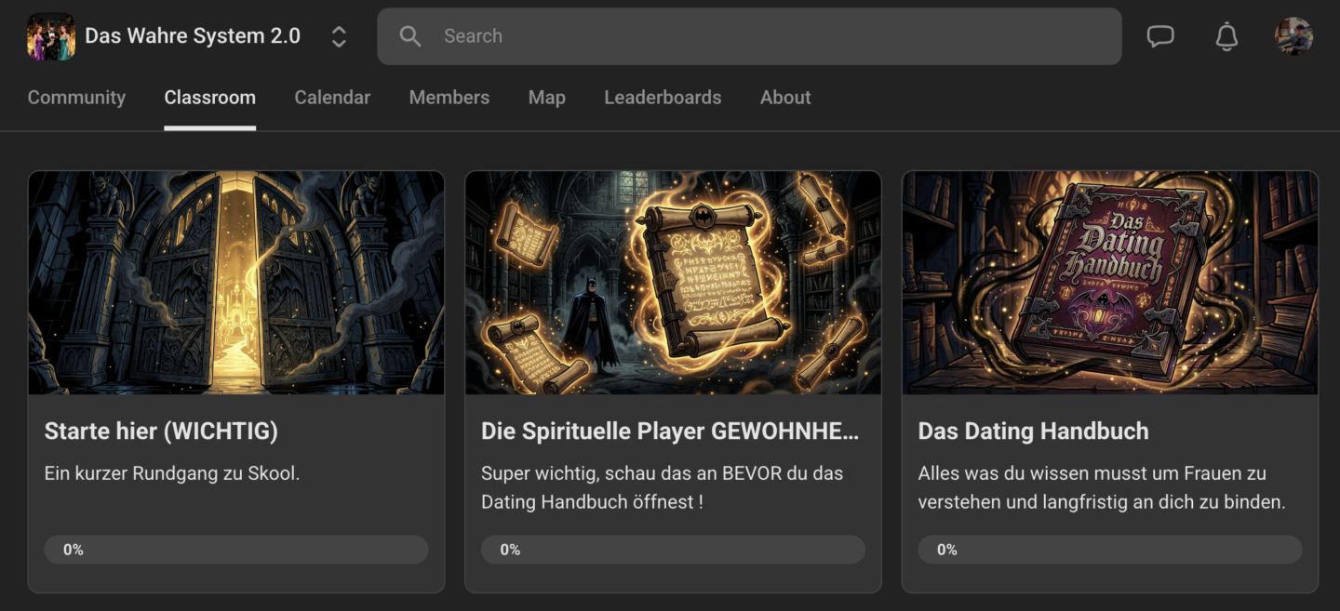
Task: Switch to the Community tab
Action: pyautogui.click(x=76, y=98)
